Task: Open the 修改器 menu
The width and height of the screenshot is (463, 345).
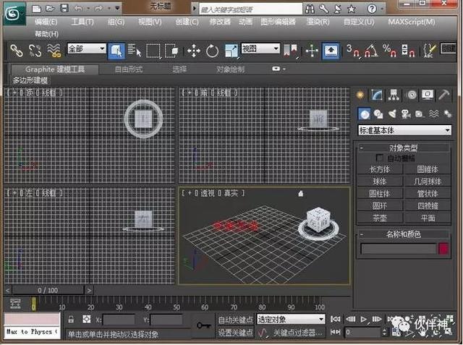Action: point(219,22)
